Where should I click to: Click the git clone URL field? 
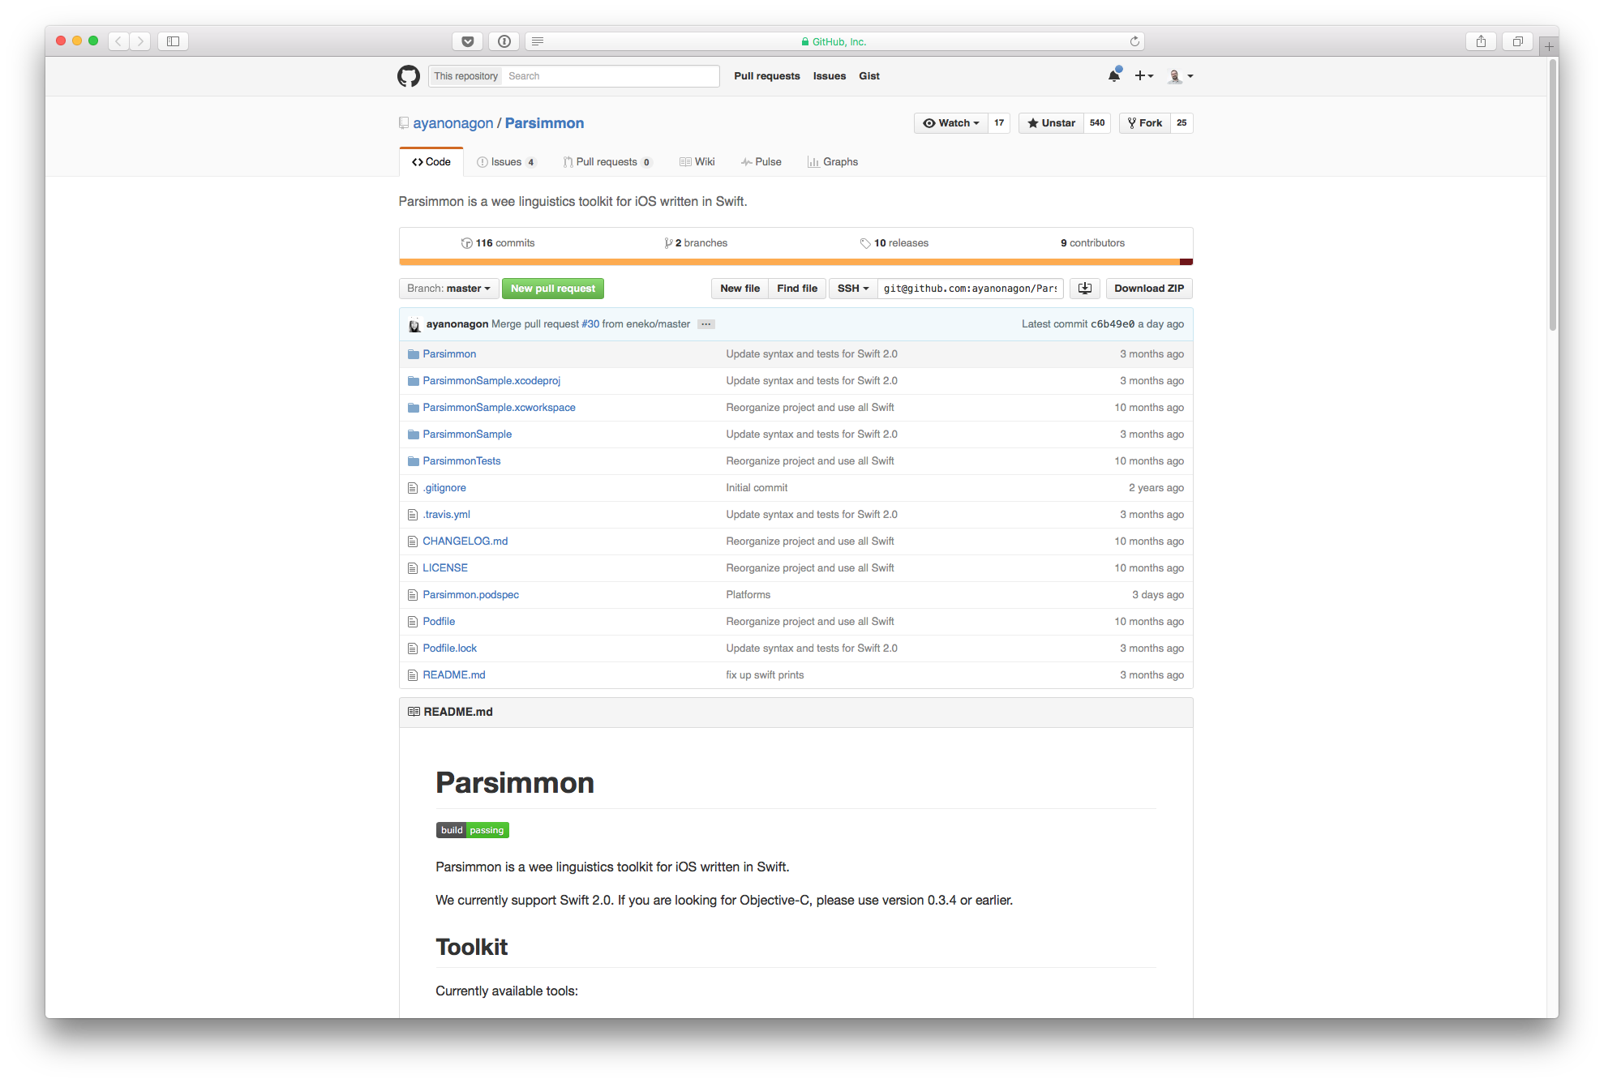[x=971, y=289]
